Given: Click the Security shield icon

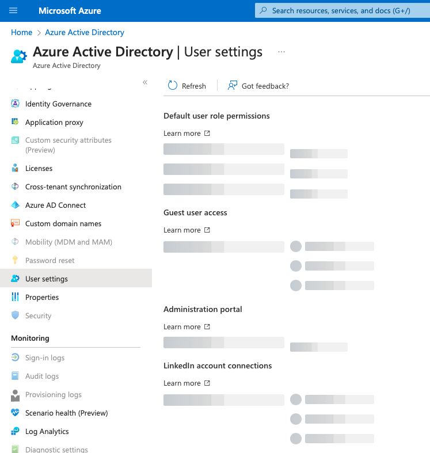Looking at the screenshot, I should [x=15, y=315].
